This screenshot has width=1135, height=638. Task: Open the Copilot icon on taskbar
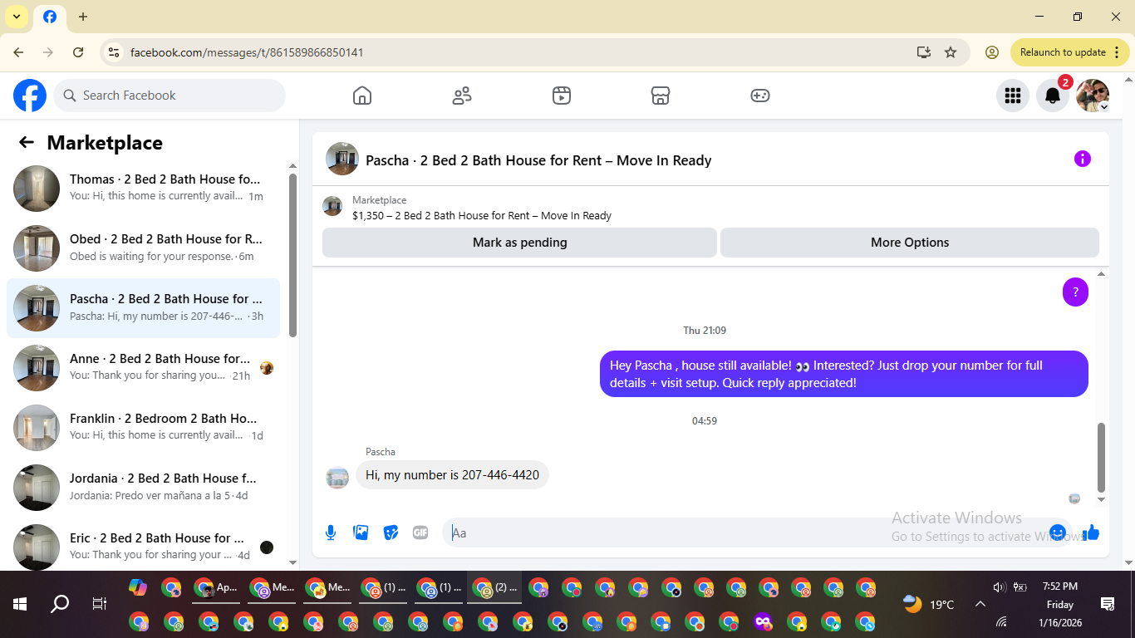coord(138,587)
